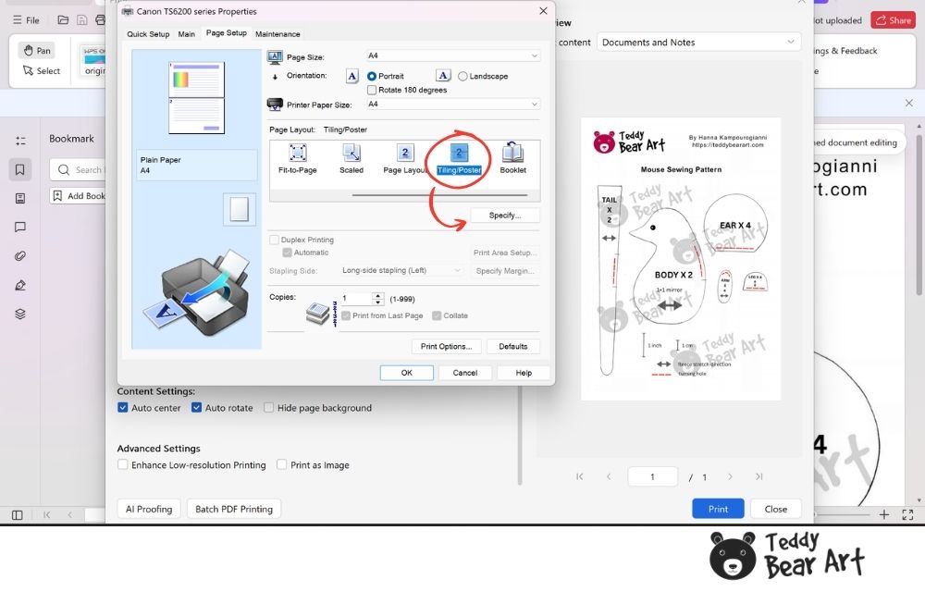Viewport: 925px width, 592px height.
Task: Enable the Print as Image checkbox
Action: pos(281,464)
